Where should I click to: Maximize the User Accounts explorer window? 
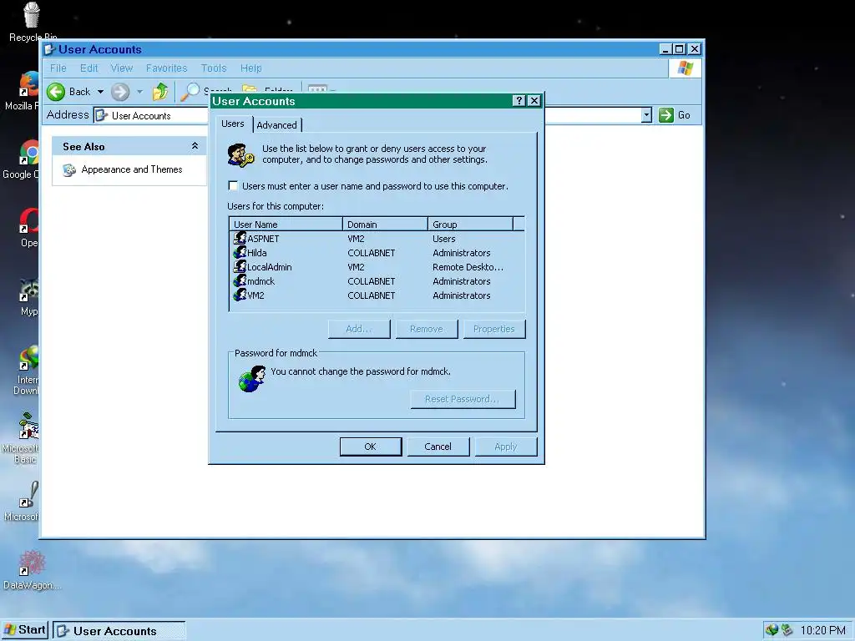tap(680, 49)
